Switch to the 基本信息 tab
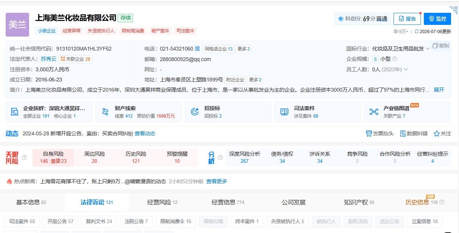This screenshot has height=233, width=459. [31, 202]
